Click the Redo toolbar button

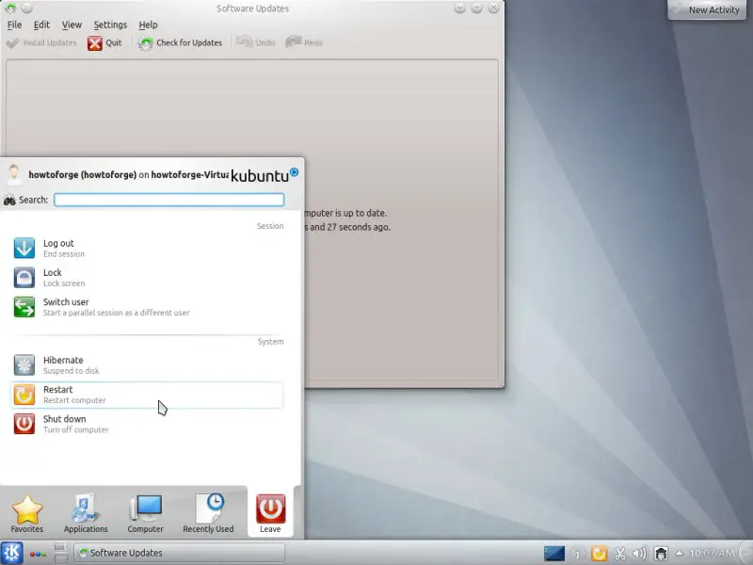tap(304, 42)
